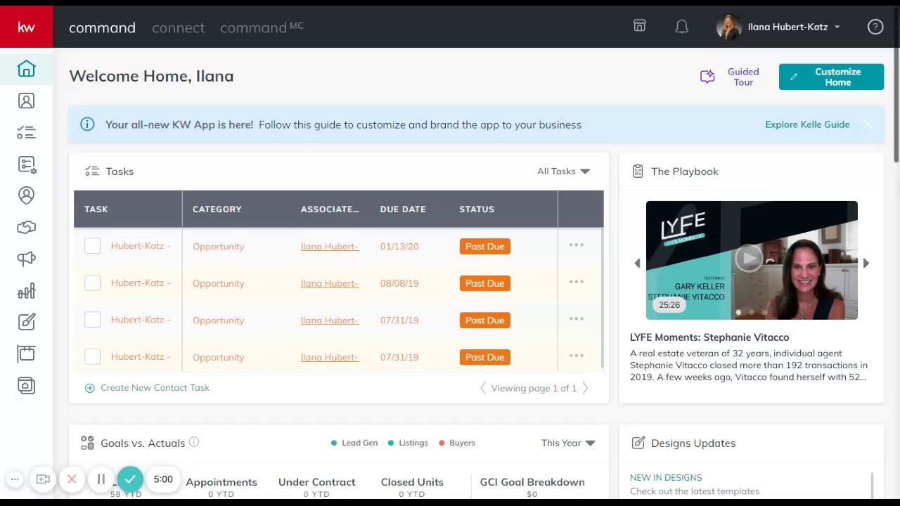Check the last task row checkbox
Viewport: 900px width, 506px height.
[92, 356]
